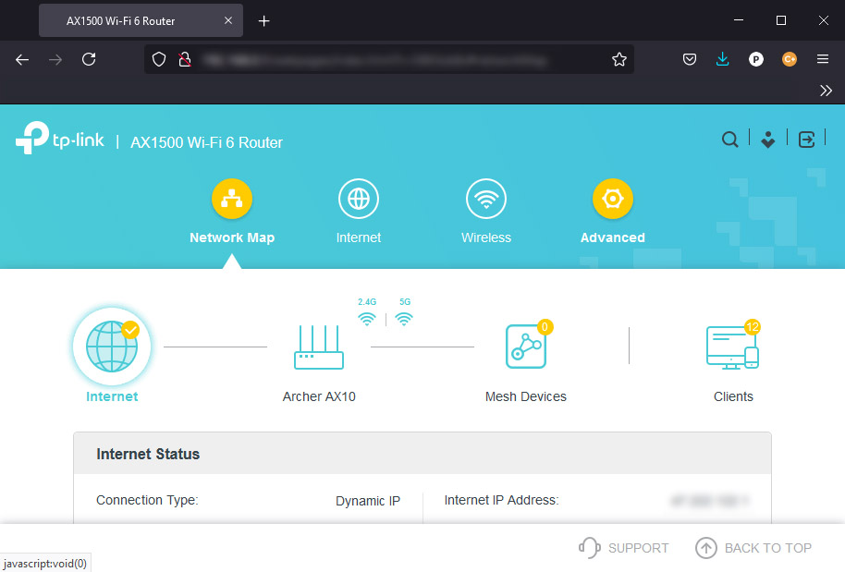This screenshot has height=572, width=845.
Task: Open the browser downloads icon
Action: pos(723,59)
